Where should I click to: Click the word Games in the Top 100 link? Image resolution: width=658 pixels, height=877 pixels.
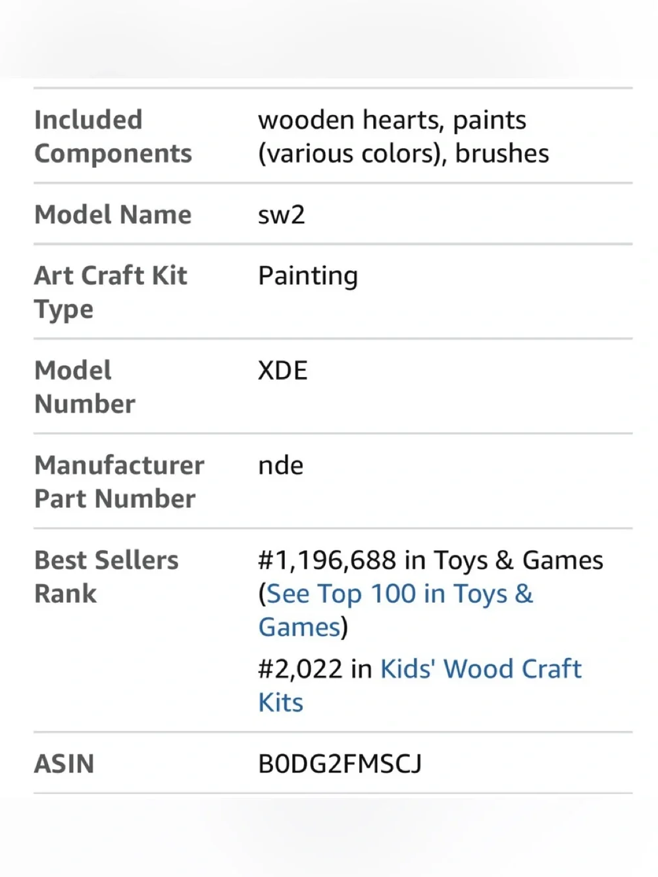(x=299, y=628)
